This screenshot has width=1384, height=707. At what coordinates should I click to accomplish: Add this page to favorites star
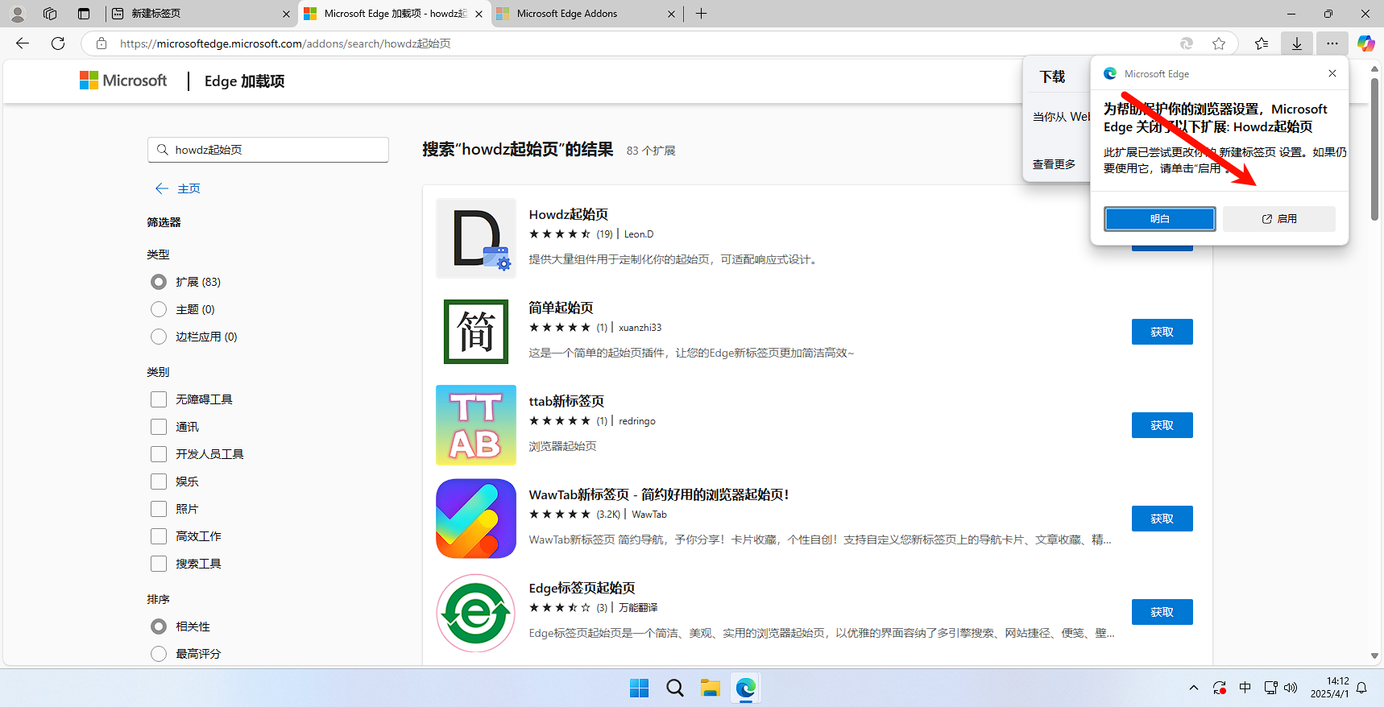(x=1219, y=43)
